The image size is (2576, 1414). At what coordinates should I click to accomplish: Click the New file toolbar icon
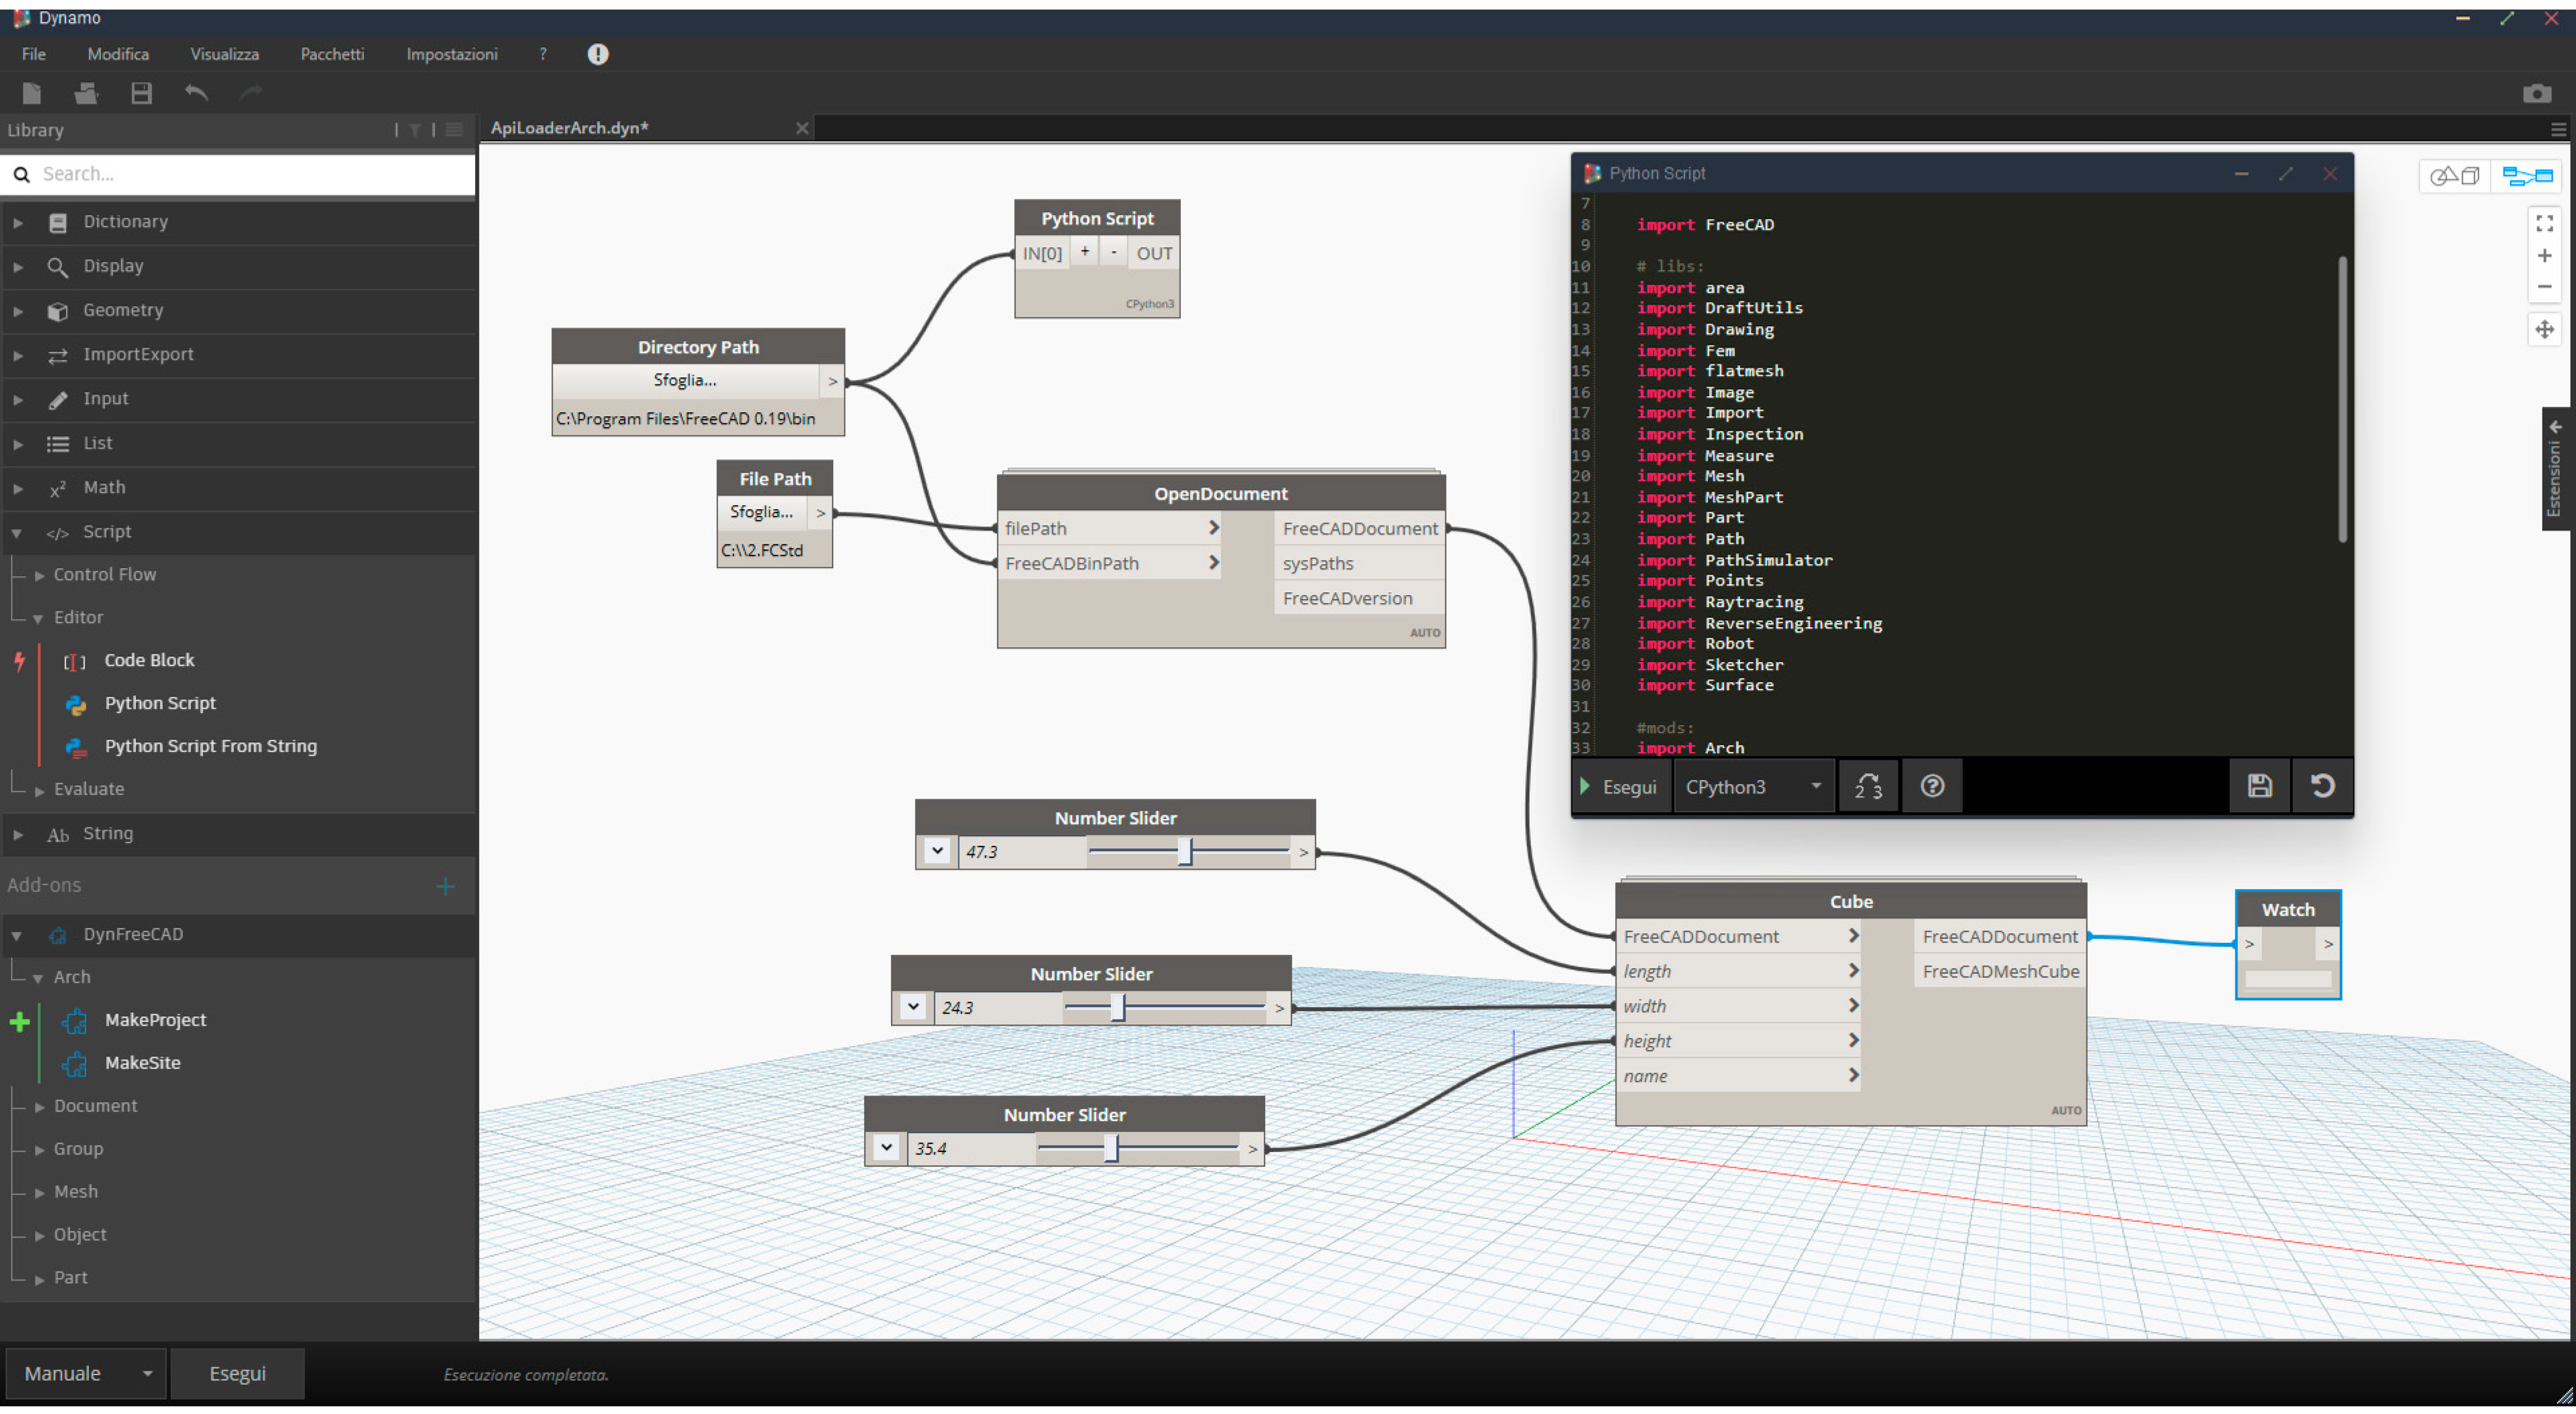coord(32,93)
